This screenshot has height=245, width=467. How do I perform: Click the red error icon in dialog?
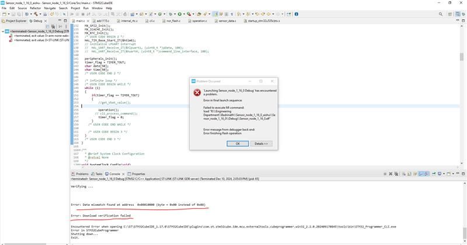coord(197,92)
